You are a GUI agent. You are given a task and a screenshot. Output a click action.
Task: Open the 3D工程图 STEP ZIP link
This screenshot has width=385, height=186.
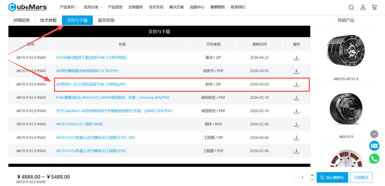95,137
